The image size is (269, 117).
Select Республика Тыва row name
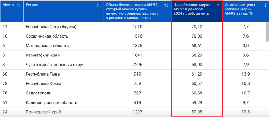[x=43, y=74]
